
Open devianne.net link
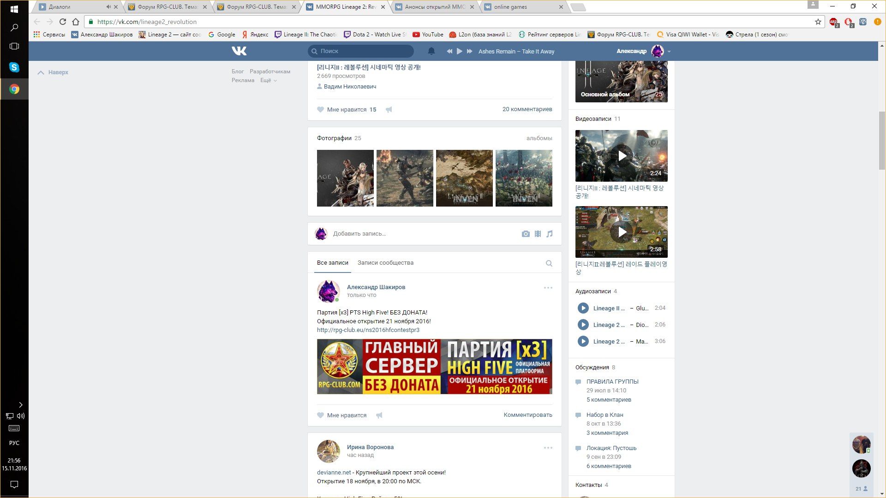click(x=334, y=473)
